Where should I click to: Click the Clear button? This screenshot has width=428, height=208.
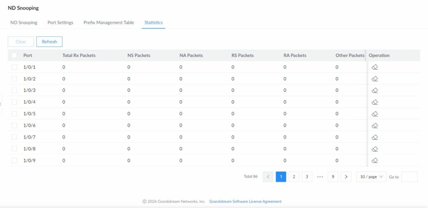click(21, 41)
